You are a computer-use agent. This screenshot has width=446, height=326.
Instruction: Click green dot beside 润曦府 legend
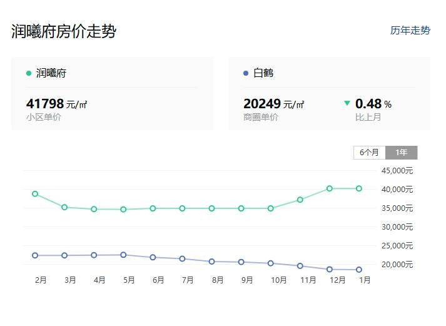(29, 73)
